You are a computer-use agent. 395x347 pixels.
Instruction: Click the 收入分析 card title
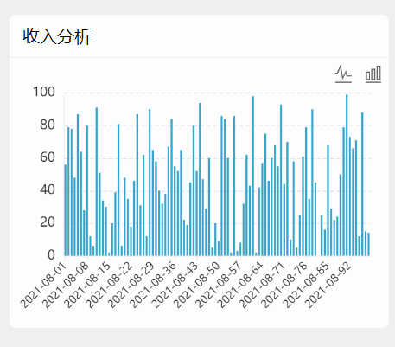(x=57, y=36)
